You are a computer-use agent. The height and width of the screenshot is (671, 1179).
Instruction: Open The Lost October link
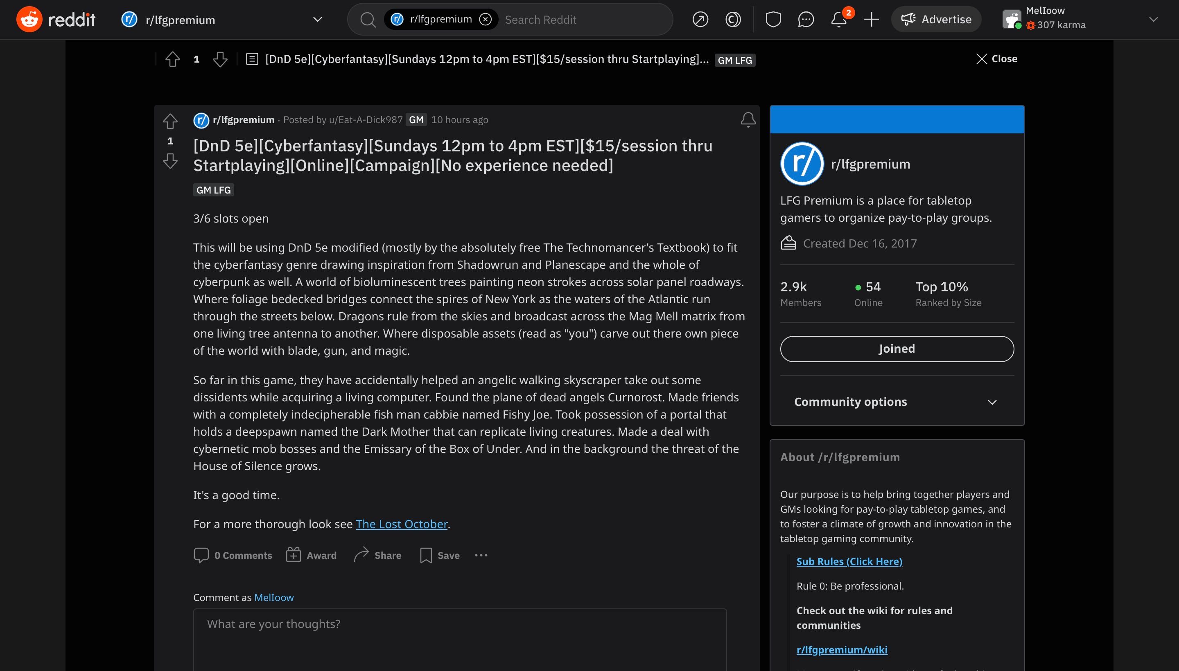[x=401, y=524]
